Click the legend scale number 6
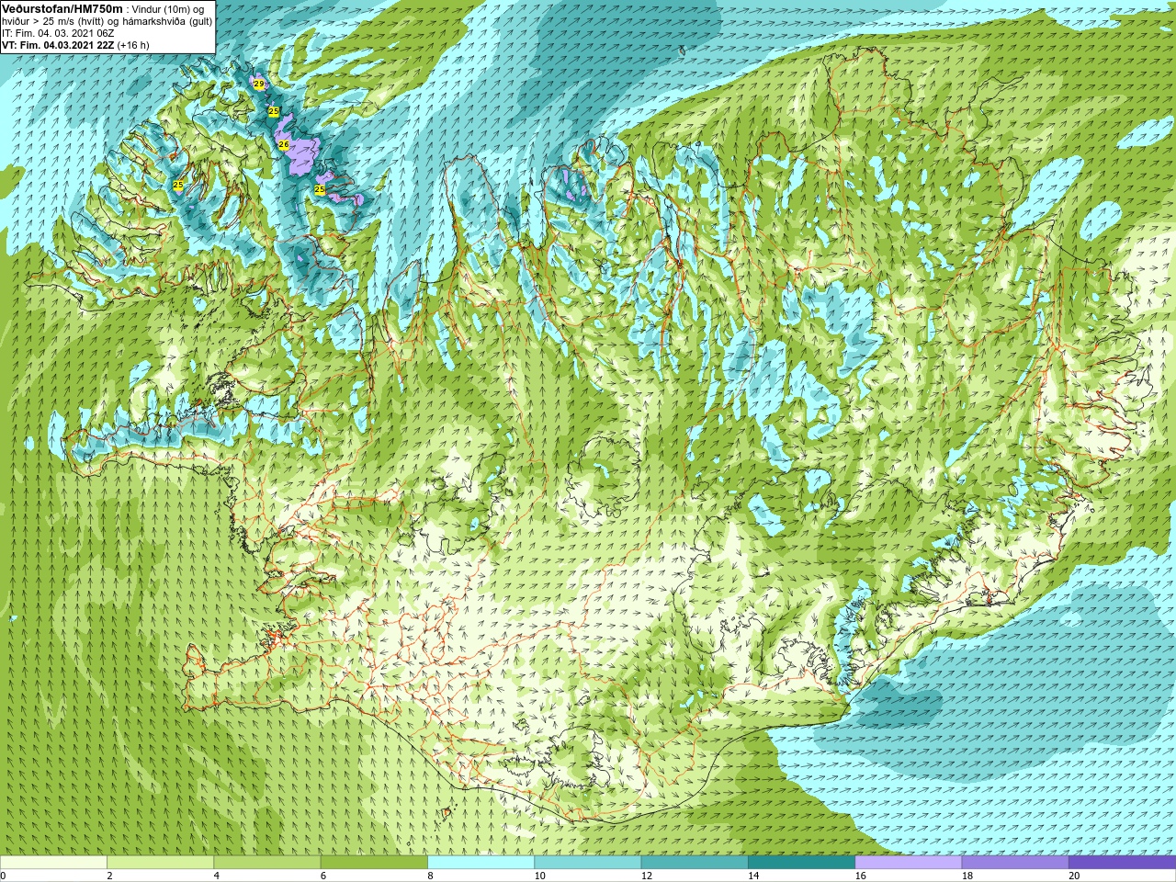Screen dimensions: 1176x882 [x=323, y=876]
